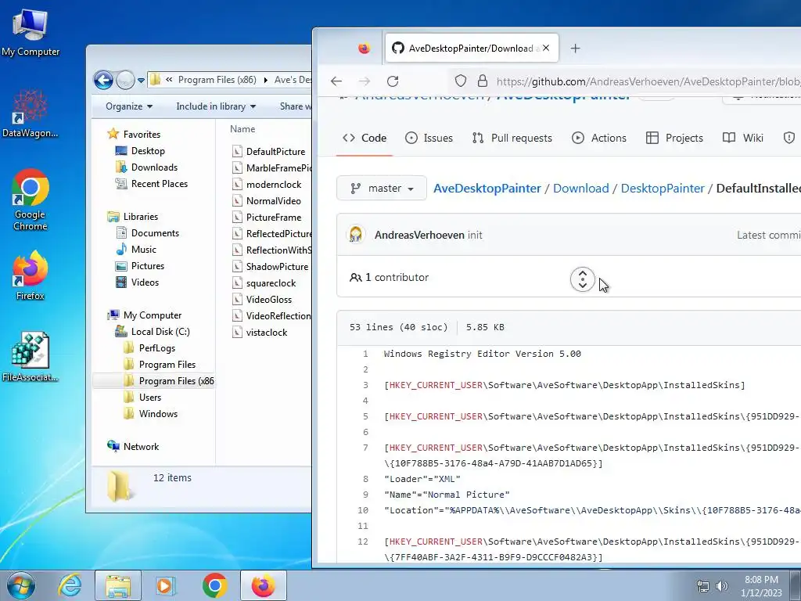Open the Issues tab
Viewport: 801px width, 601px height.
pos(429,138)
